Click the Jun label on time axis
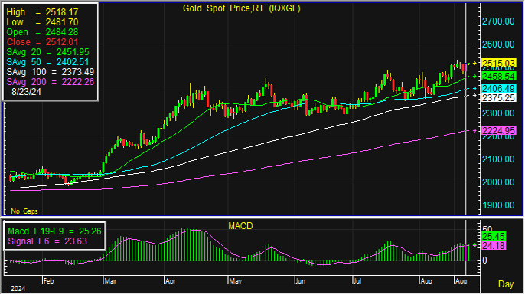 tap(300, 281)
